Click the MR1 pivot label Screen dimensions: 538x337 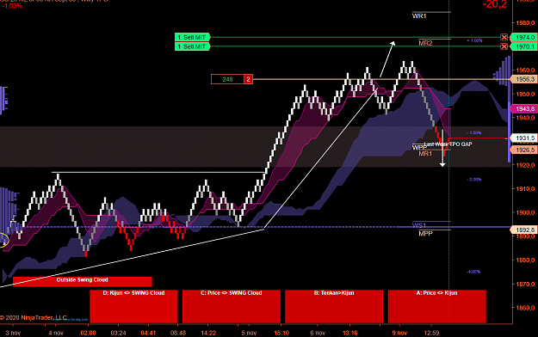pos(425,154)
